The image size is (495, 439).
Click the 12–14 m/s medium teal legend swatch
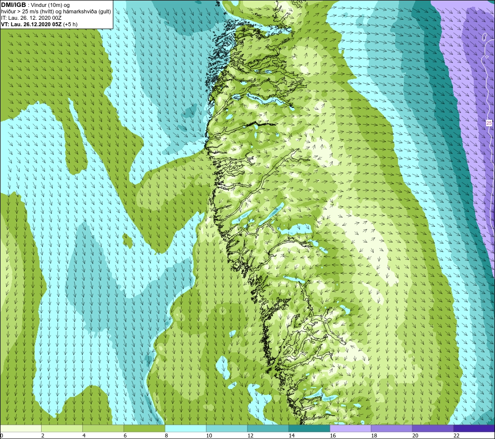(x=268, y=429)
